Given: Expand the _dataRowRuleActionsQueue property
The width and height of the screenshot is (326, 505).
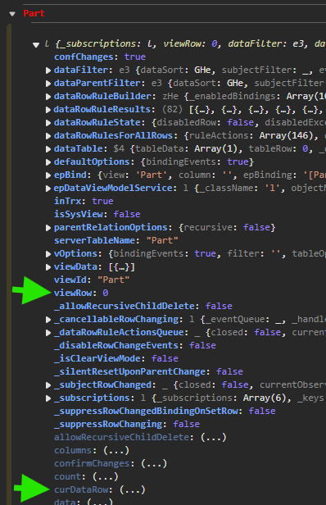Looking at the screenshot, I should tap(48, 333).
